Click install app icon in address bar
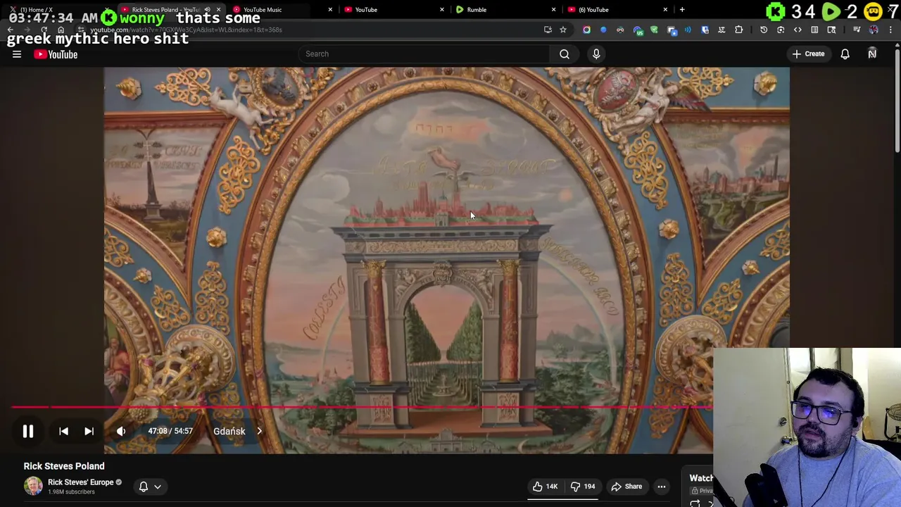 click(548, 30)
